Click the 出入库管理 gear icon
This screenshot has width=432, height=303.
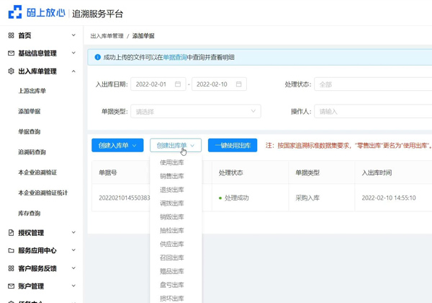pyautogui.click(x=11, y=71)
